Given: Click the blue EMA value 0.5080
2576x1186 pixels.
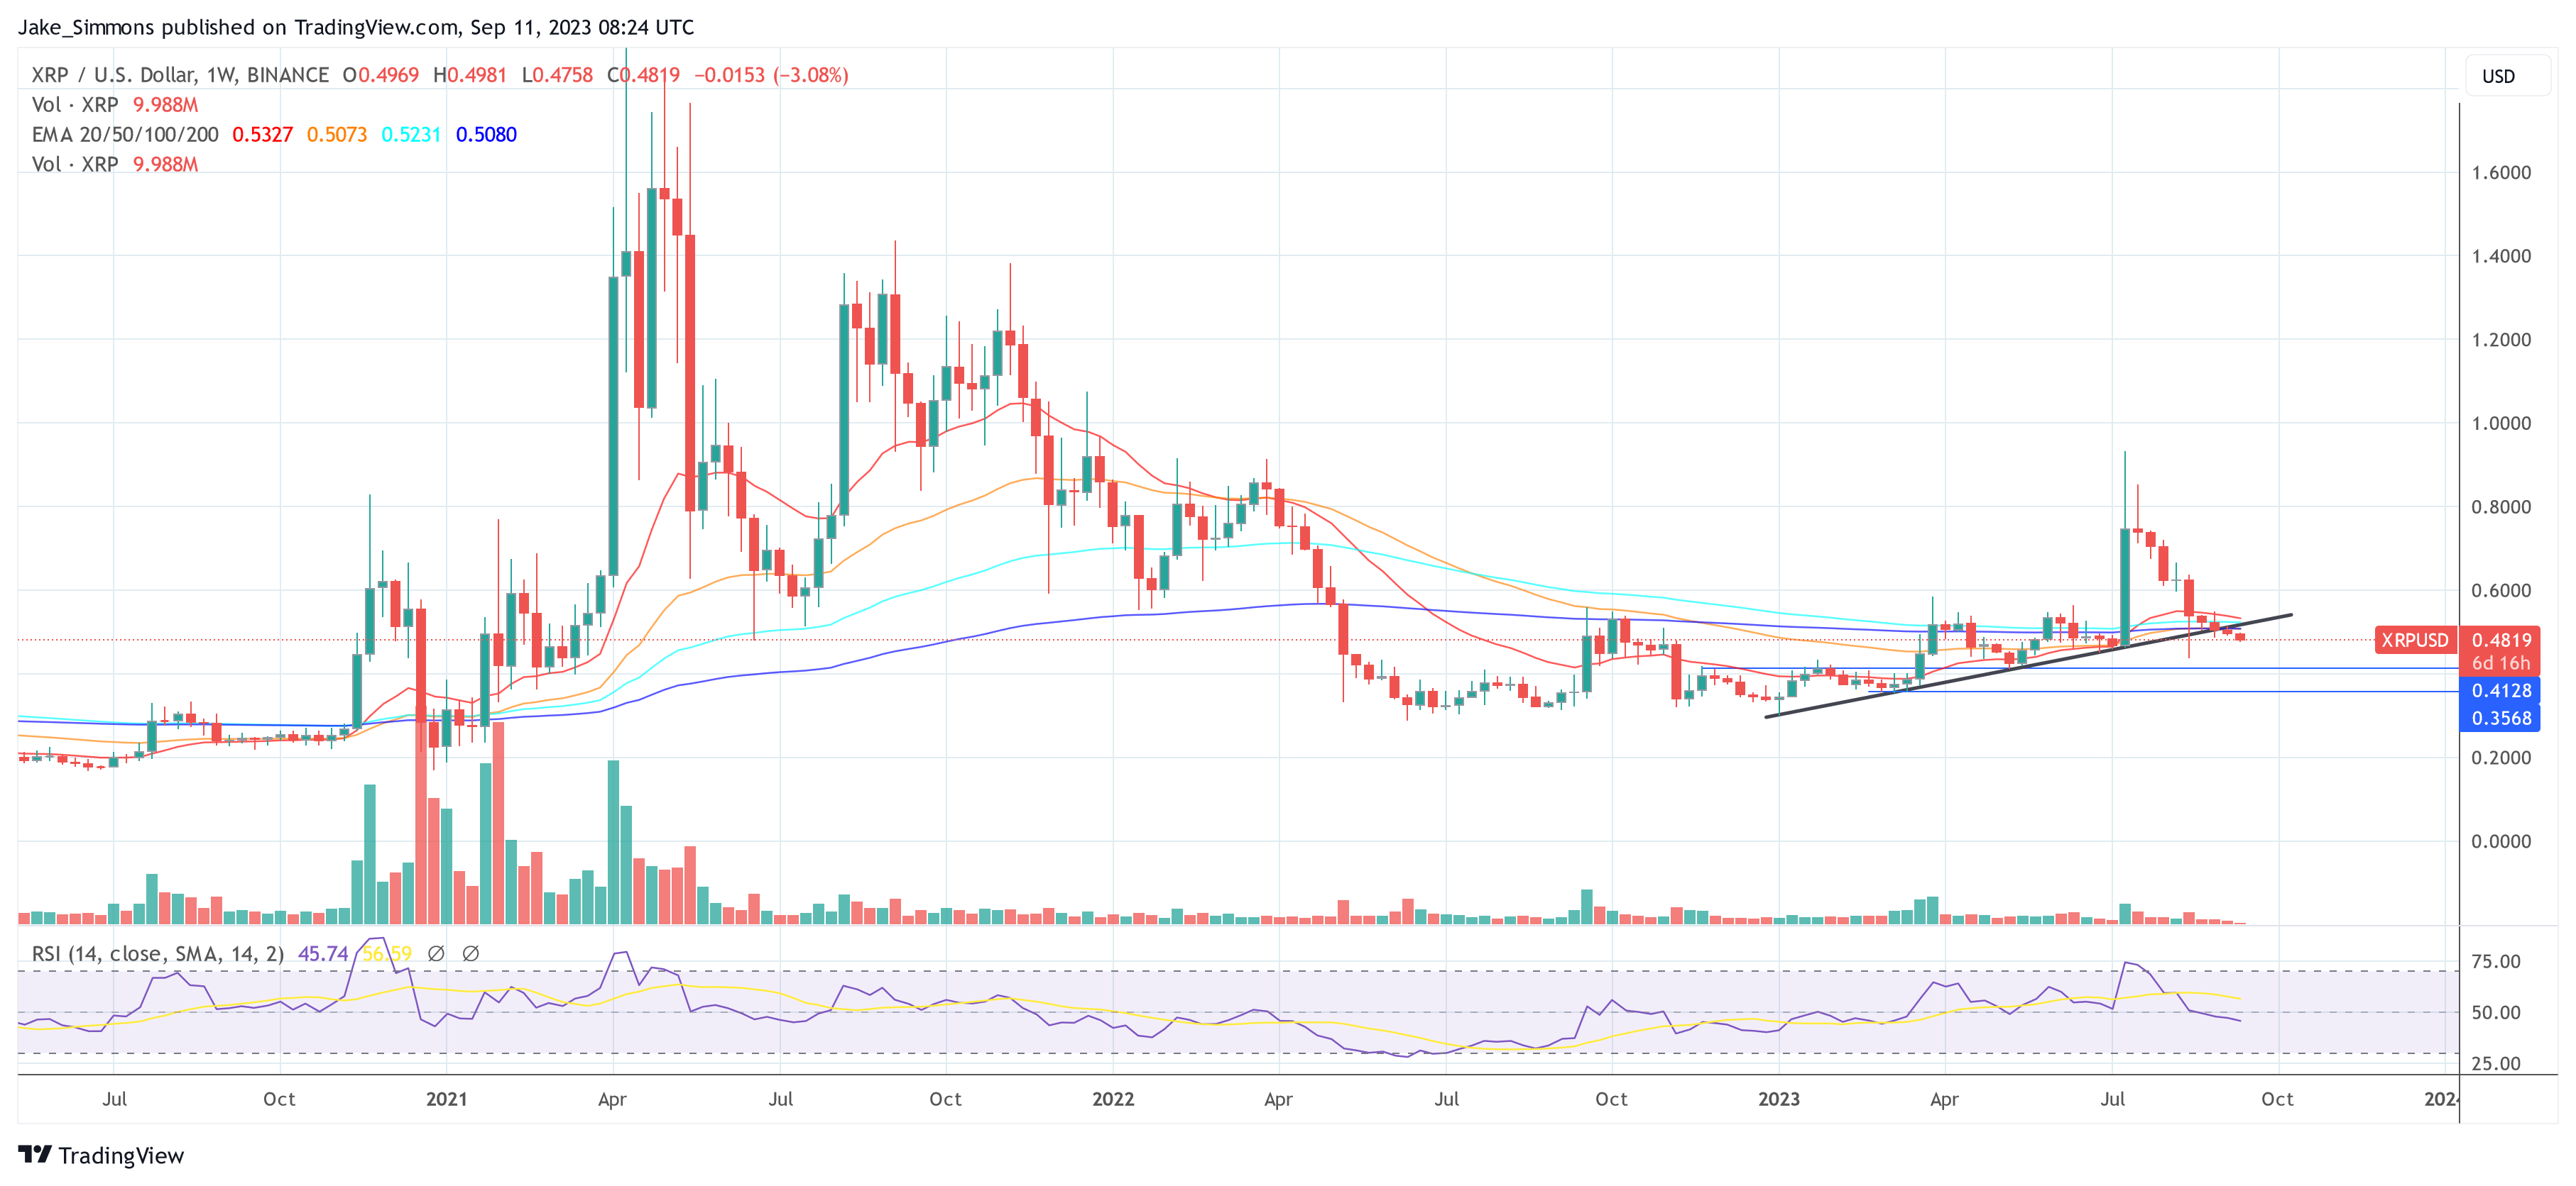Looking at the screenshot, I should (x=486, y=134).
